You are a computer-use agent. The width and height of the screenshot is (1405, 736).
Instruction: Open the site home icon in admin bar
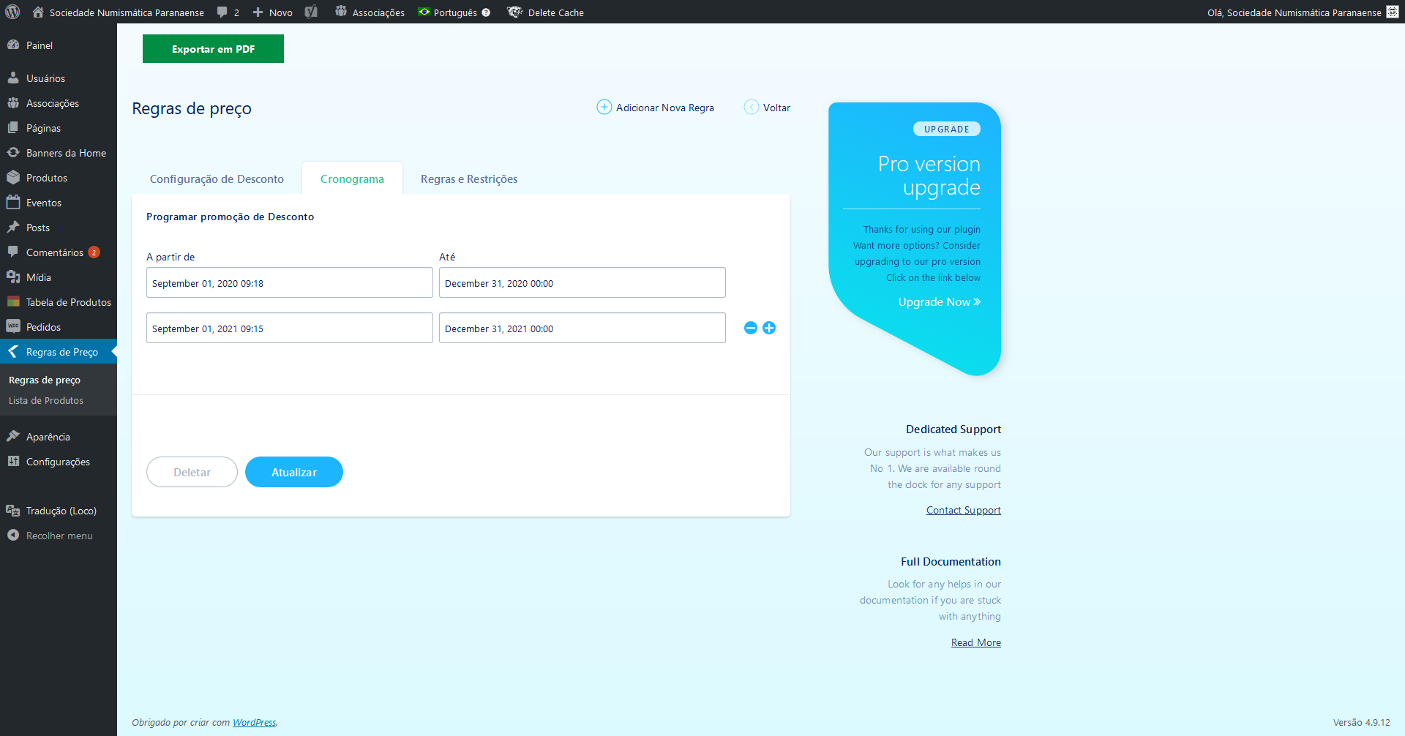[x=38, y=12]
